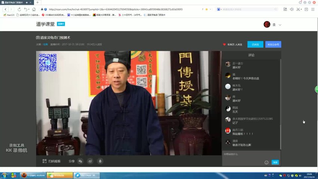Go to browser home page

[34, 9]
